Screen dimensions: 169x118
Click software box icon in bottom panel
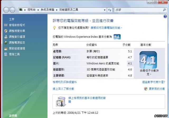[61, 102]
